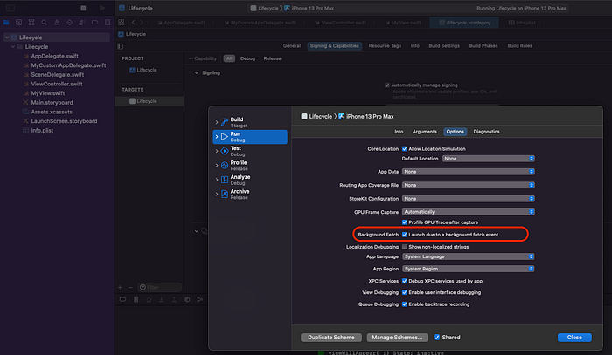Open the App Data dropdown
The image size is (612, 355).
pyautogui.click(x=469, y=172)
